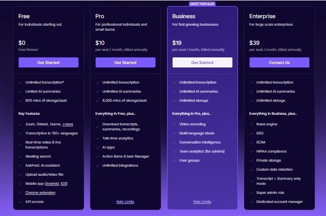
Task: Open the Chrome extension link
Action: 41,192
